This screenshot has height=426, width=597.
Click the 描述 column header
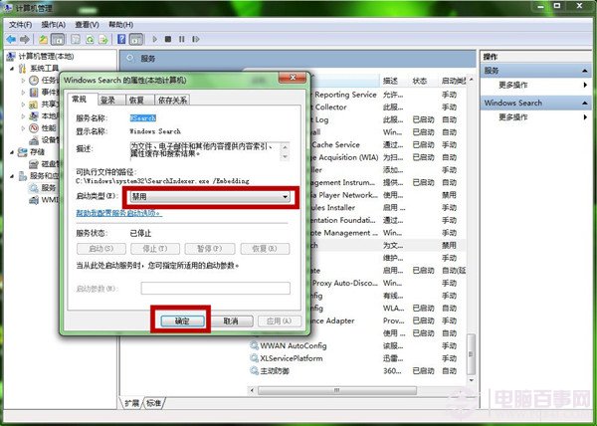tap(391, 81)
